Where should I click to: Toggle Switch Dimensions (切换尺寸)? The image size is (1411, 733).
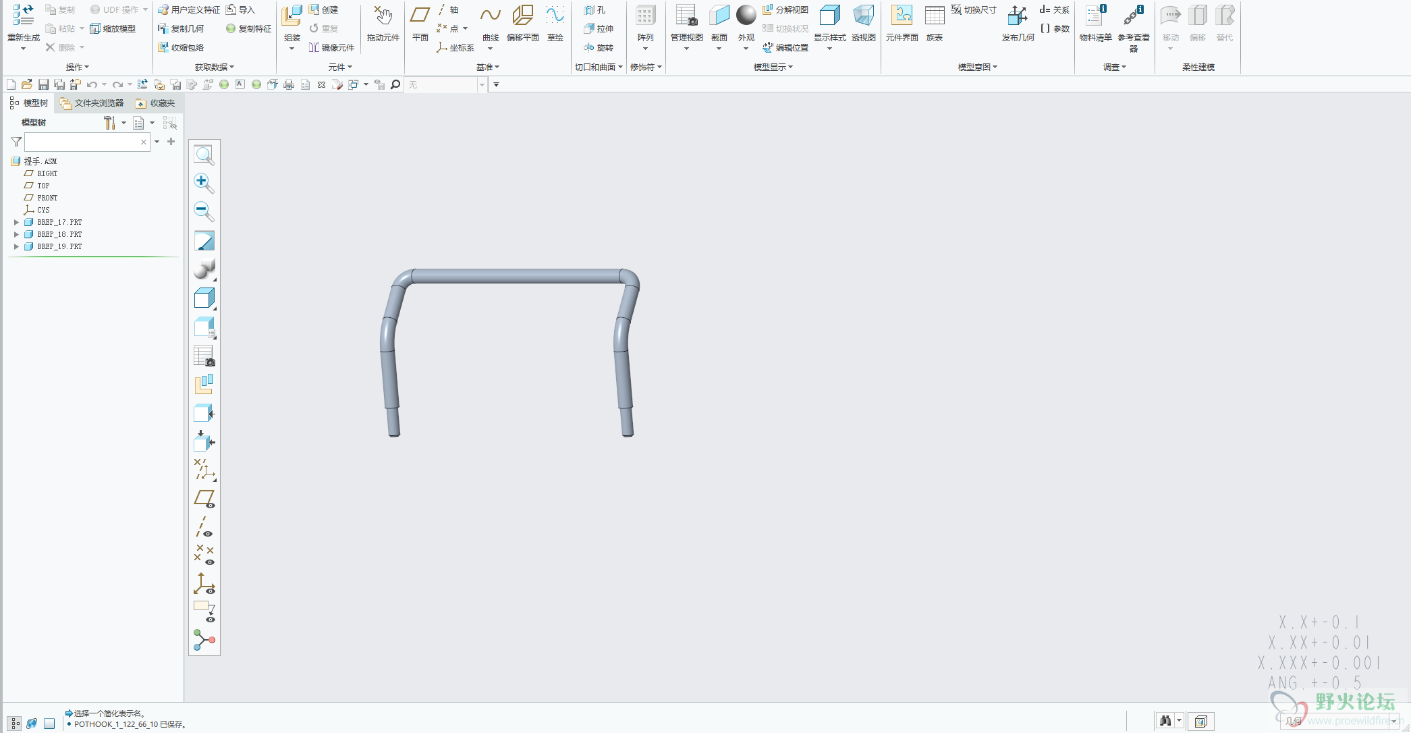coord(974,9)
